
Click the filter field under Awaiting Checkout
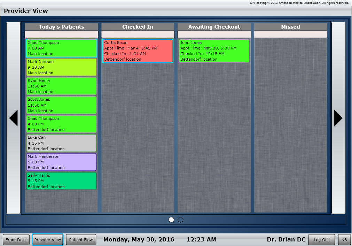click(x=214, y=34)
